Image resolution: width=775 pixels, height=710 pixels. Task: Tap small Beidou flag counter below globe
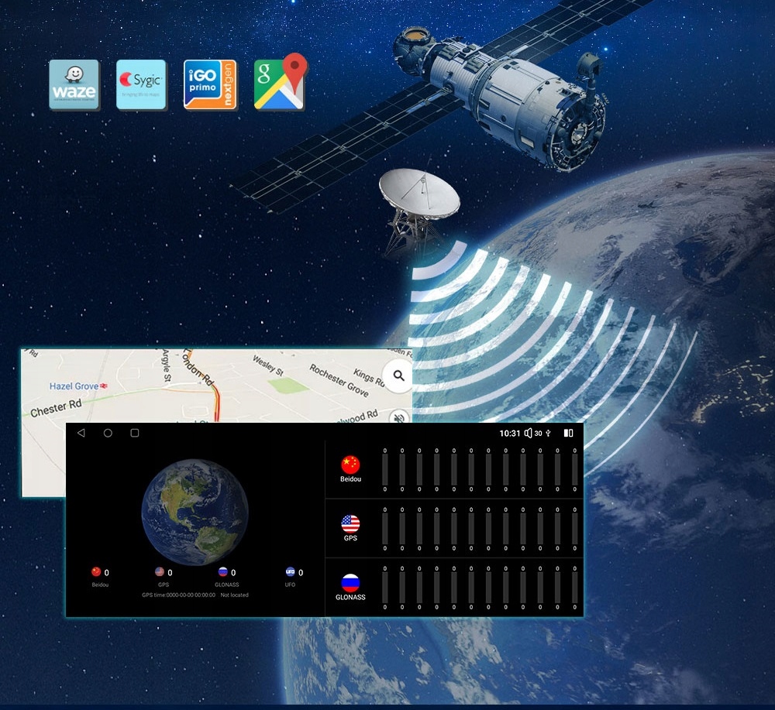coord(96,571)
